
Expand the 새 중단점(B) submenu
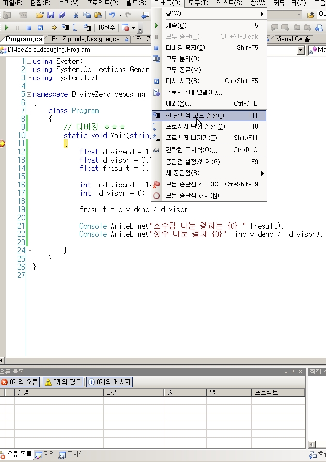(x=209, y=173)
